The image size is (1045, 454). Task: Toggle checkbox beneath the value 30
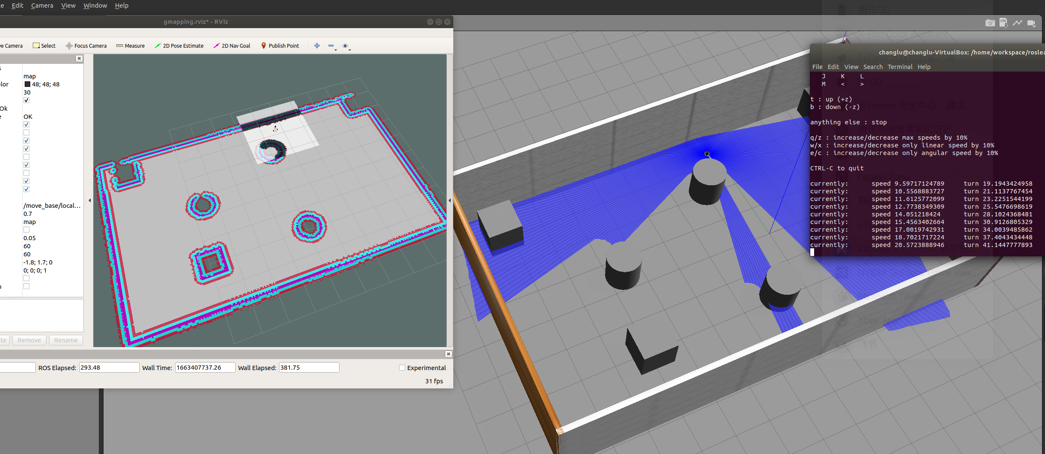(x=26, y=100)
